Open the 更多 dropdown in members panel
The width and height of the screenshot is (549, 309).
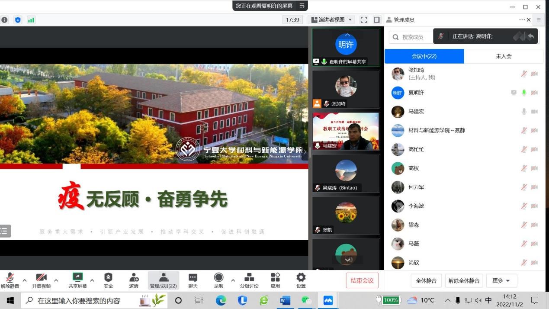tap(501, 281)
